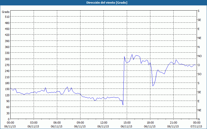
Task: Click the 21:00 time axis label
Action: point(173,123)
